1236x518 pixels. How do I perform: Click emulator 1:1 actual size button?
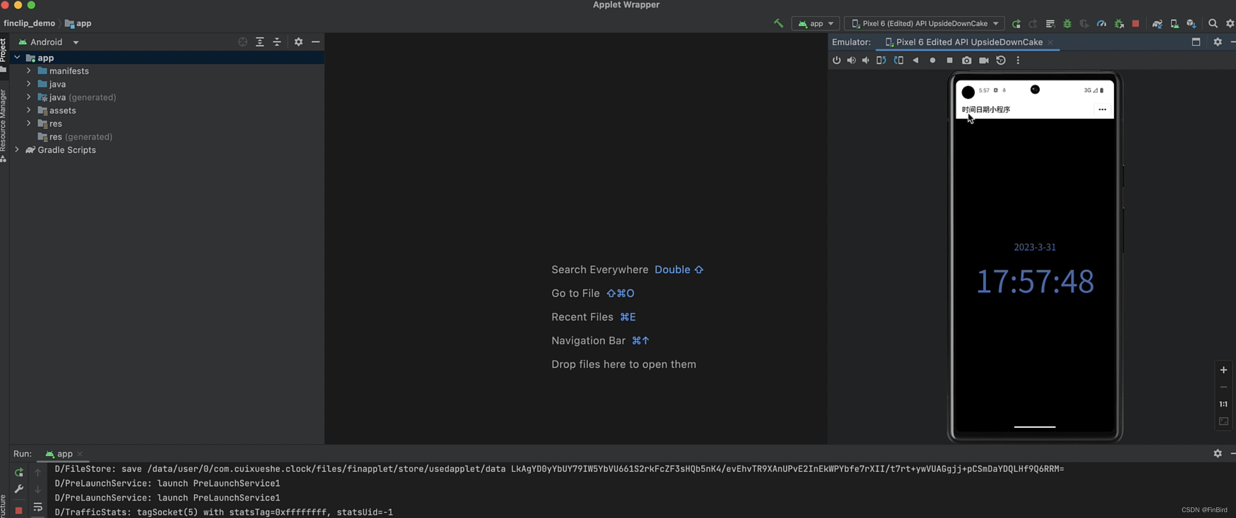pos(1223,404)
